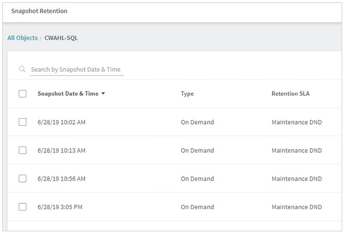Click On Demand in the 10:02 AM row
The height and width of the screenshot is (234, 344).
click(x=197, y=122)
